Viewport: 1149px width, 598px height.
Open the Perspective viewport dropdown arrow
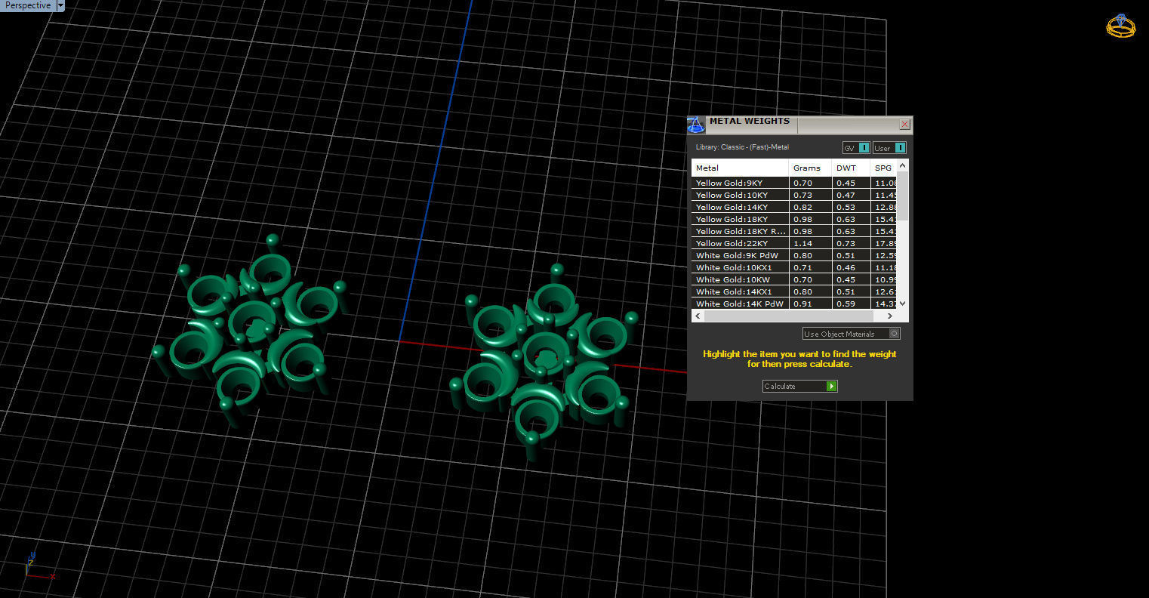tap(60, 5)
